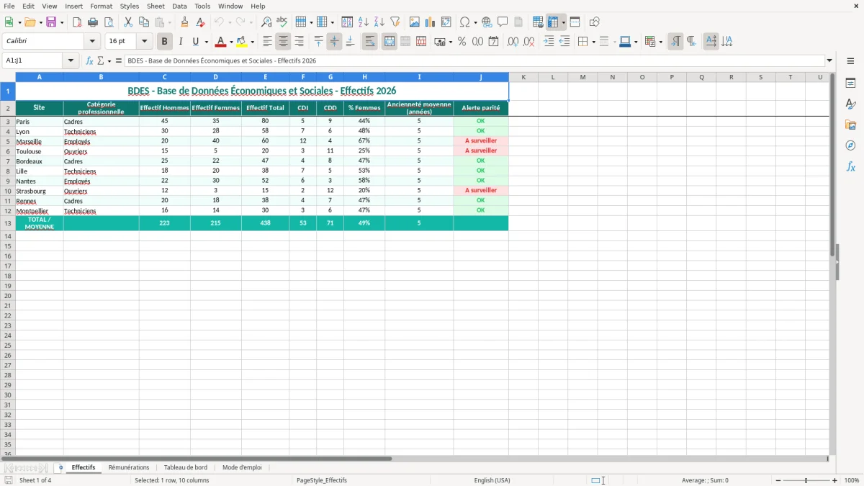Toggle Align Left
864x486 pixels.
pos(267,42)
